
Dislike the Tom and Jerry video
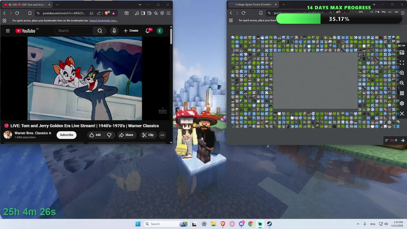pos(109,135)
